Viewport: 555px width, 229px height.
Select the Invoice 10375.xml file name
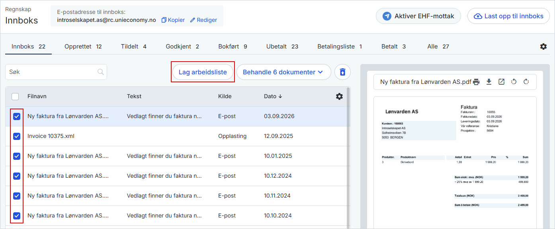51,136
